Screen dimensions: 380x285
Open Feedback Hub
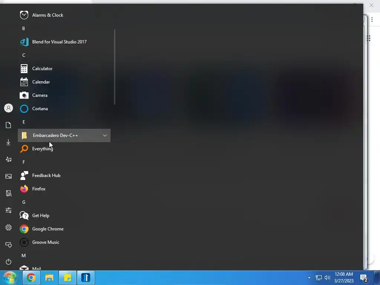point(64,176)
